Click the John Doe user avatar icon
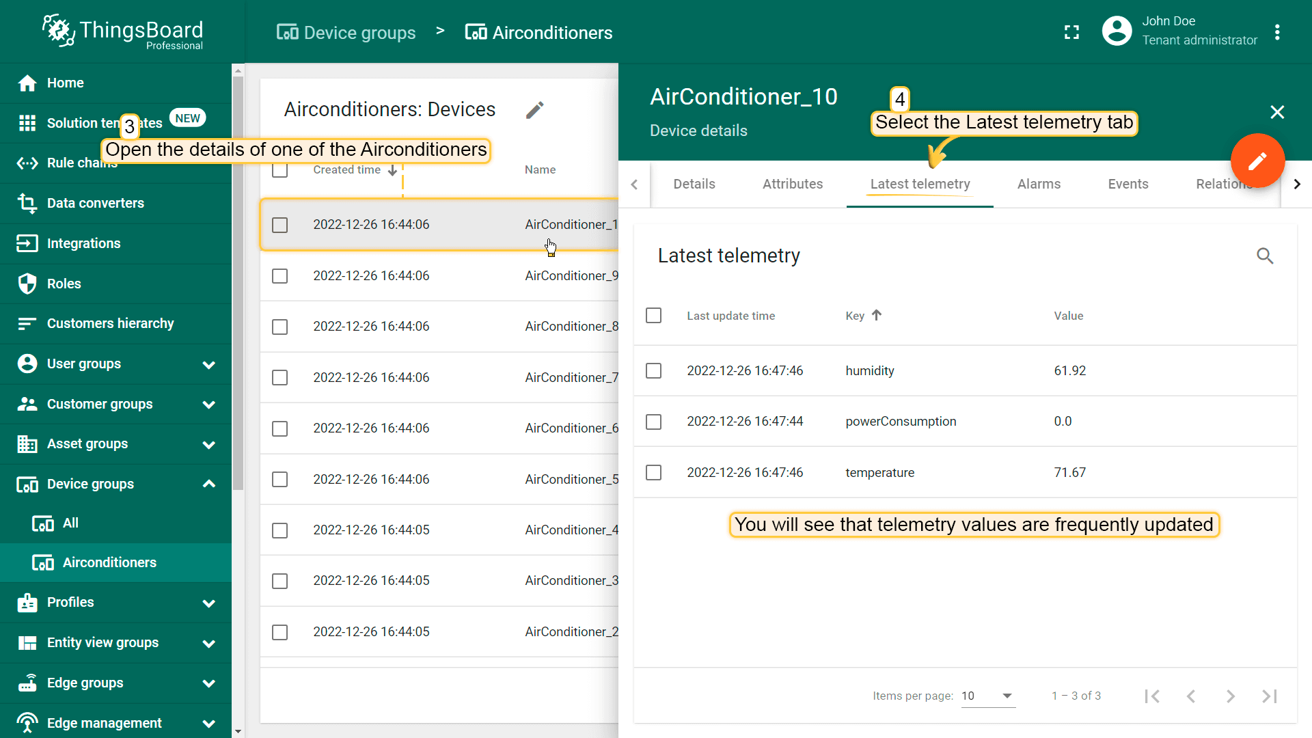Image resolution: width=1312 pixels, height=738 pixels. pos(1117,31)
